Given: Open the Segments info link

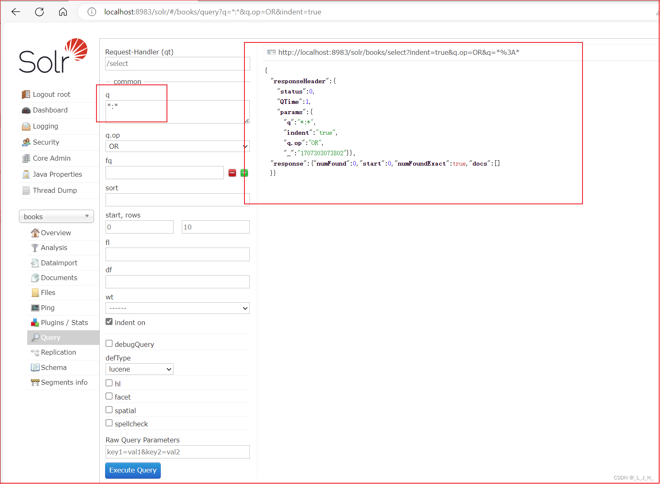Looking at the screenshot, I should click(64, 382).
